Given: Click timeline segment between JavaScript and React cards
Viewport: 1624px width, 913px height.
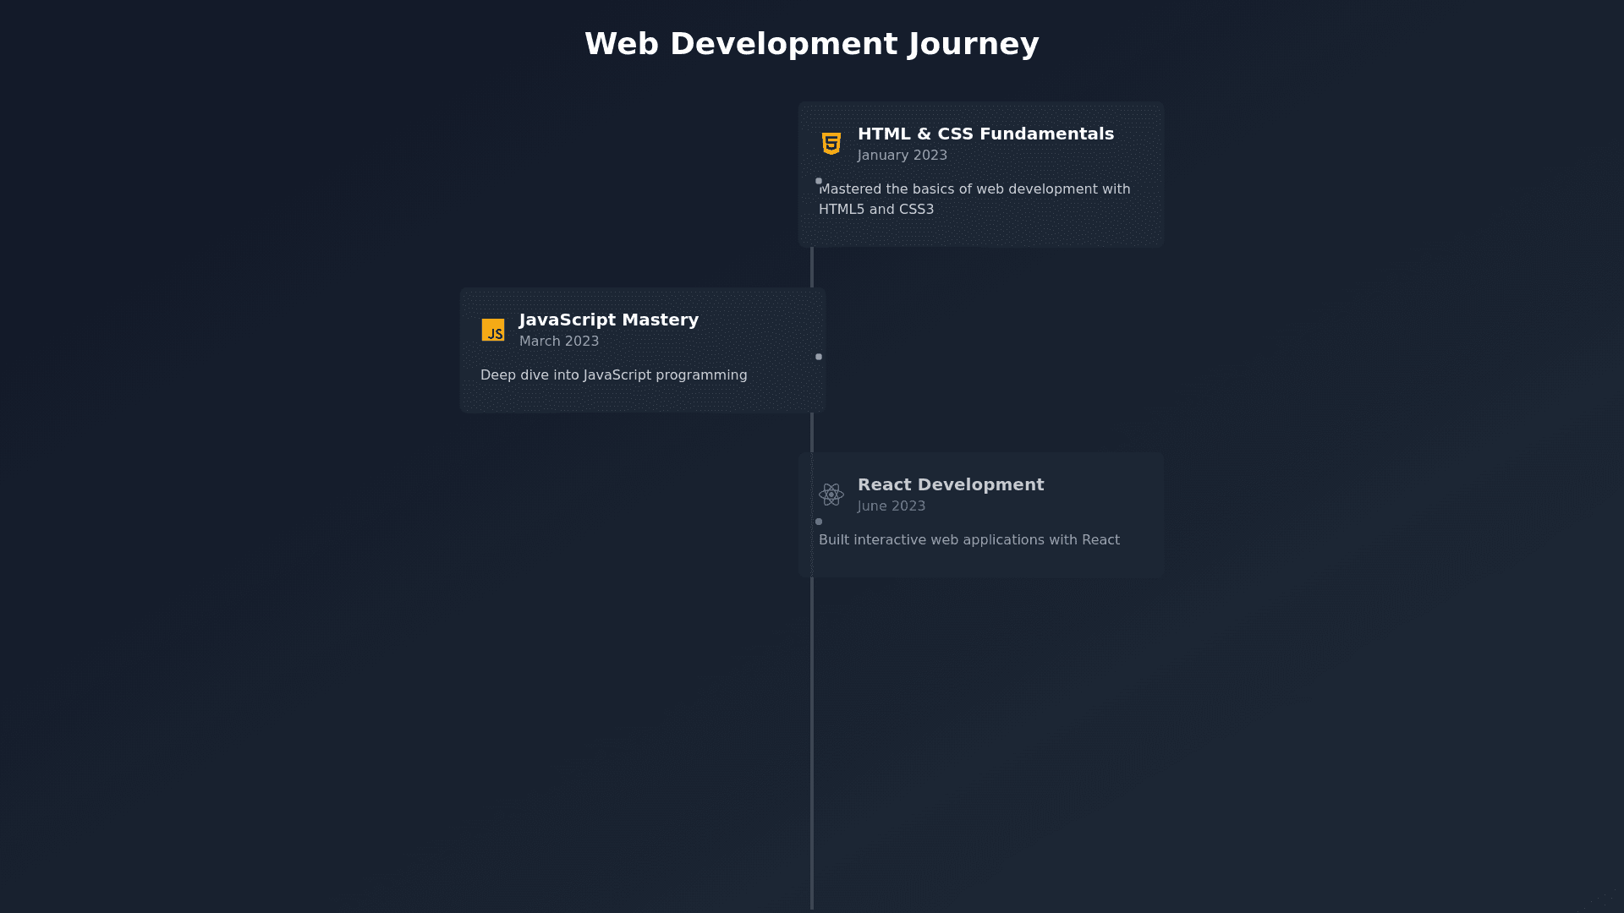Looking at the screenshot, I should [812, 432].
